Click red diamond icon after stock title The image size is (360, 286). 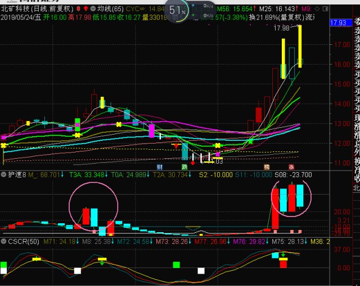[x=77, y=10]
